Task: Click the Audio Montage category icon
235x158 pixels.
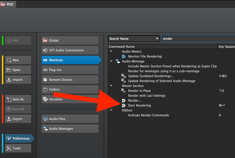Action: click(118, 61)
